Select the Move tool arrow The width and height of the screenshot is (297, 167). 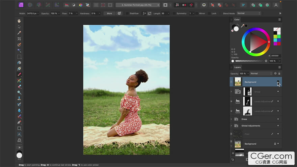[x=19, y=27]
